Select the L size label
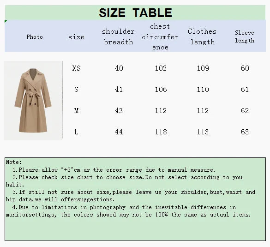Viewport: 270px width, 247px height. 76,132
